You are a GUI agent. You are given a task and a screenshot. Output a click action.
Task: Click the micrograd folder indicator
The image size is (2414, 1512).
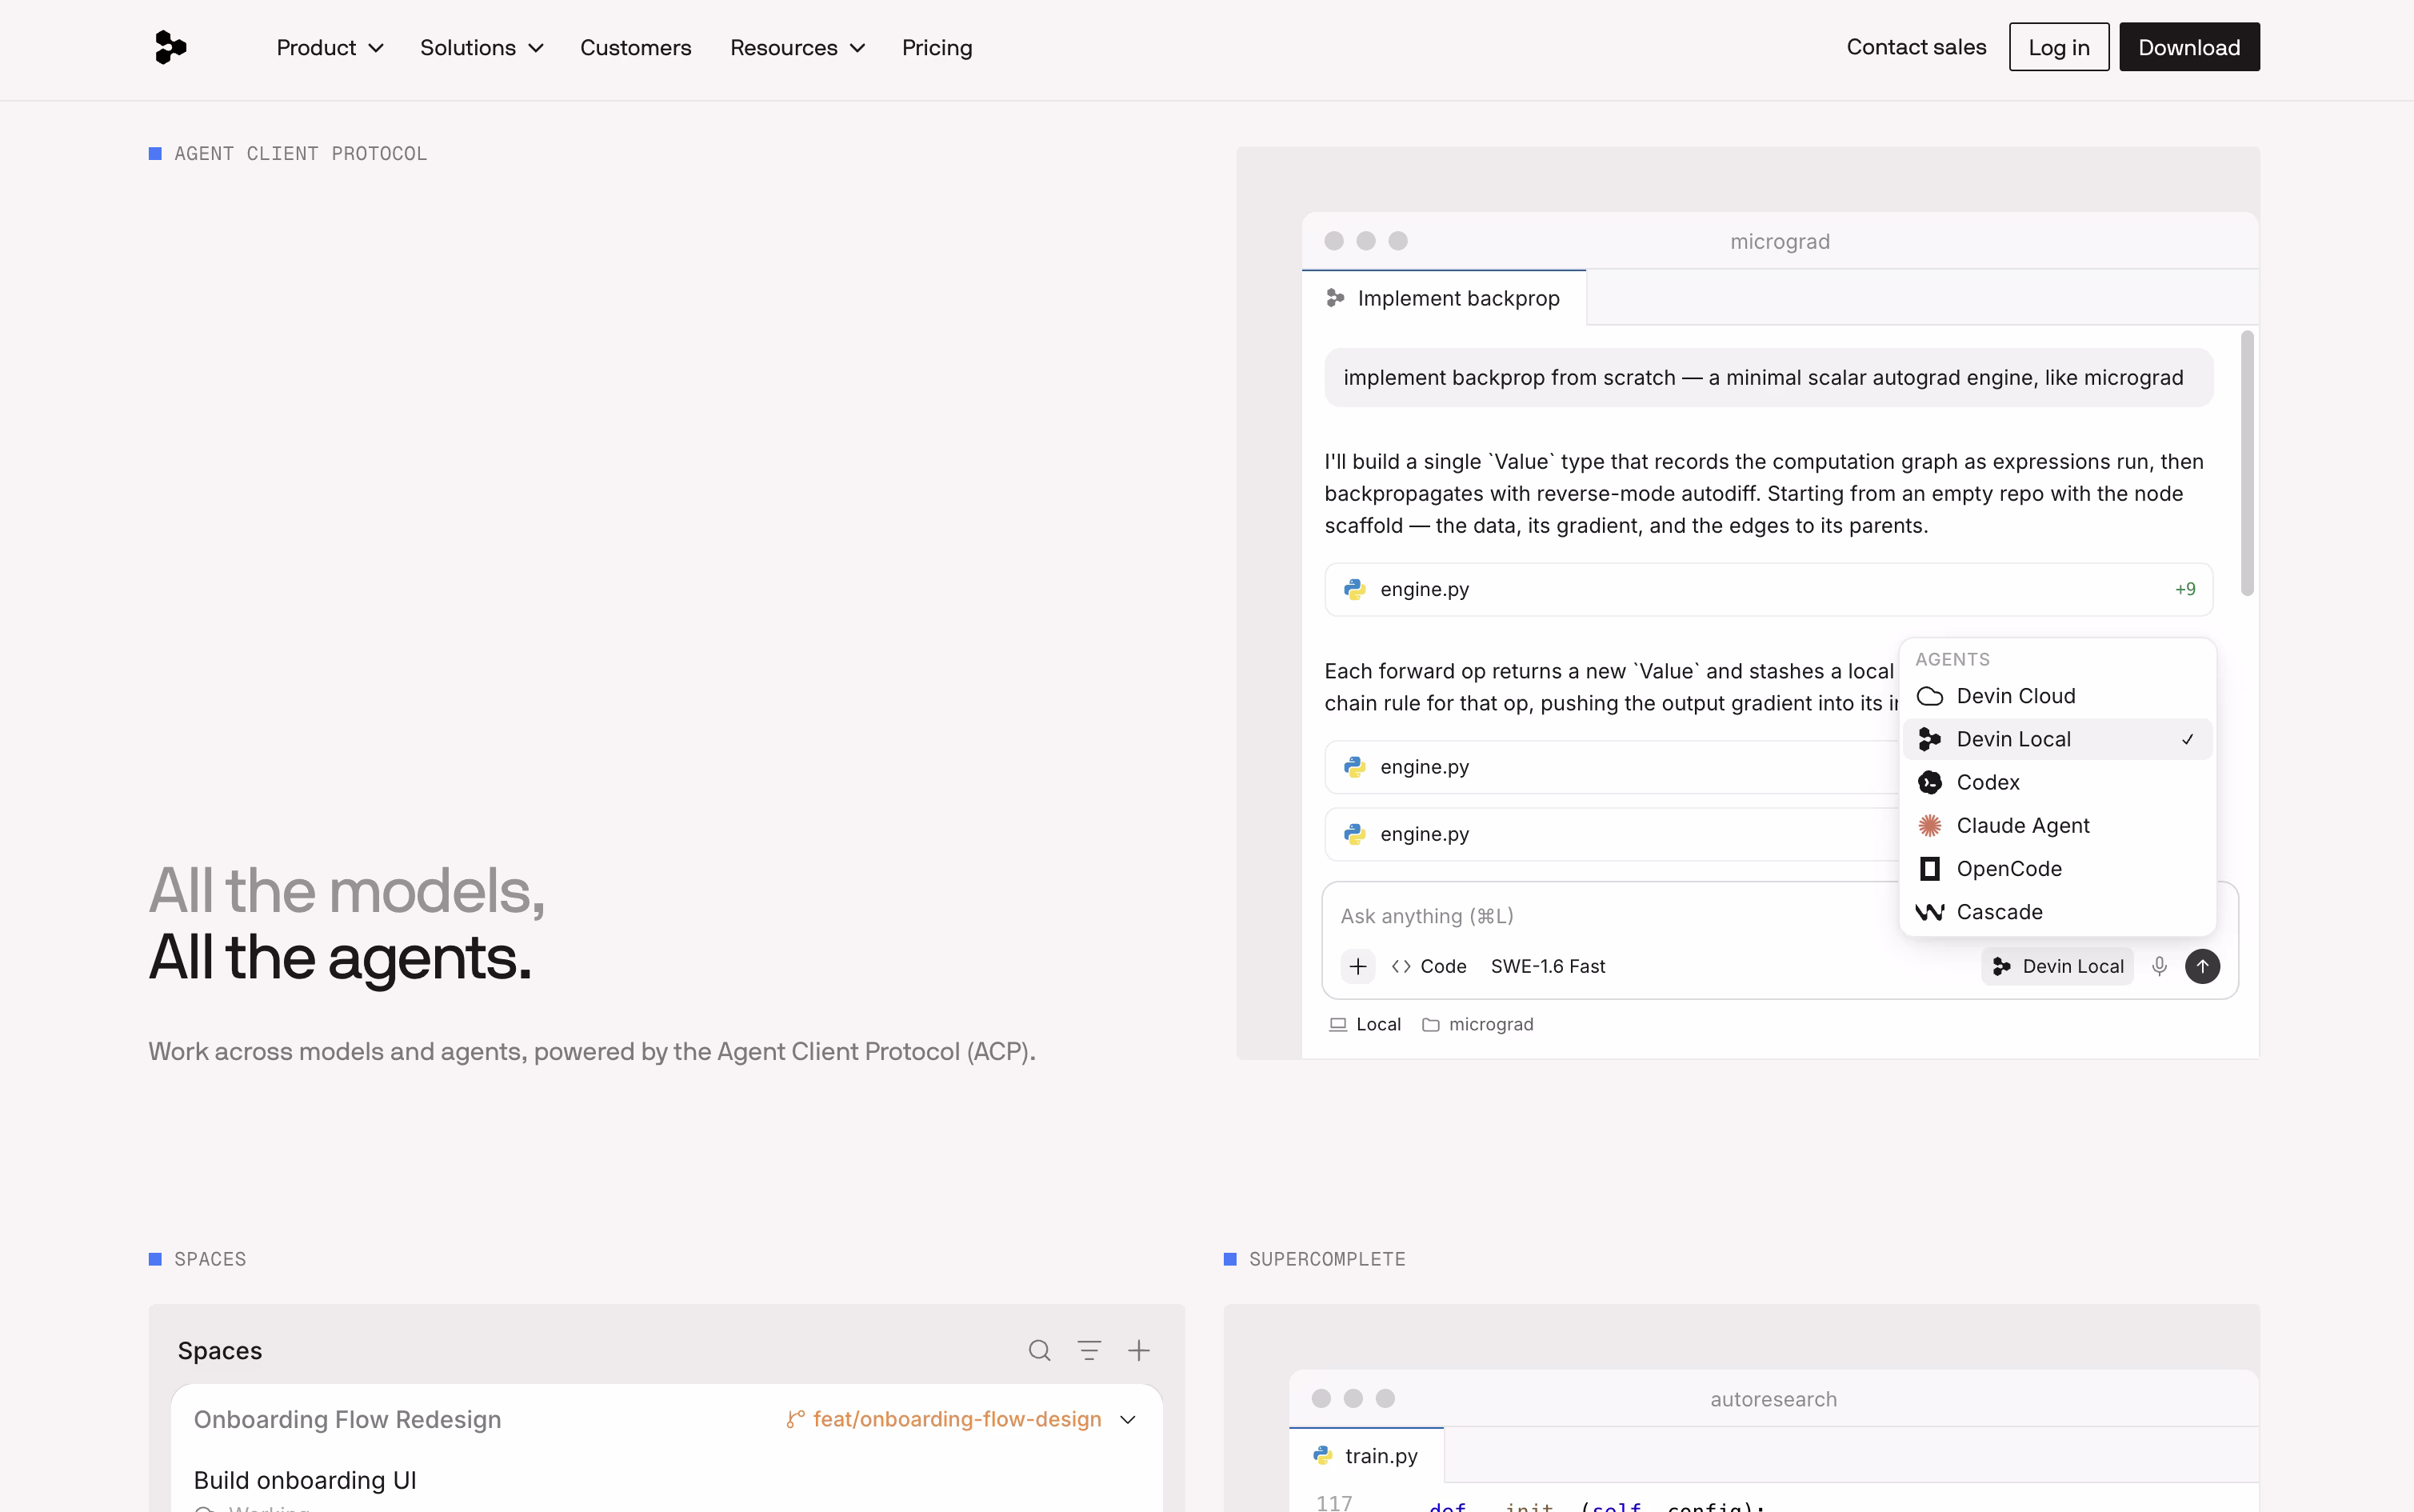(1477, 1024)
